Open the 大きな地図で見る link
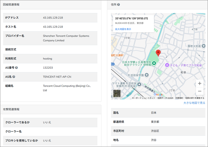The height and width of the screenshot is (147, 208). [x=194, y=103]
